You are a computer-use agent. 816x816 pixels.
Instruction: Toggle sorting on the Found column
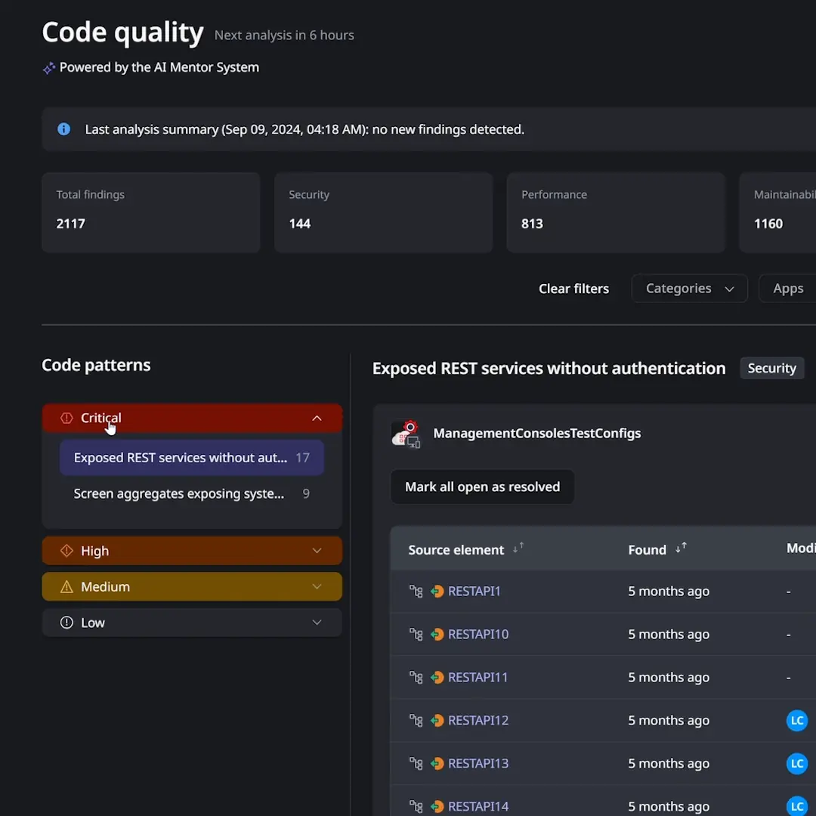coord(679,549)
